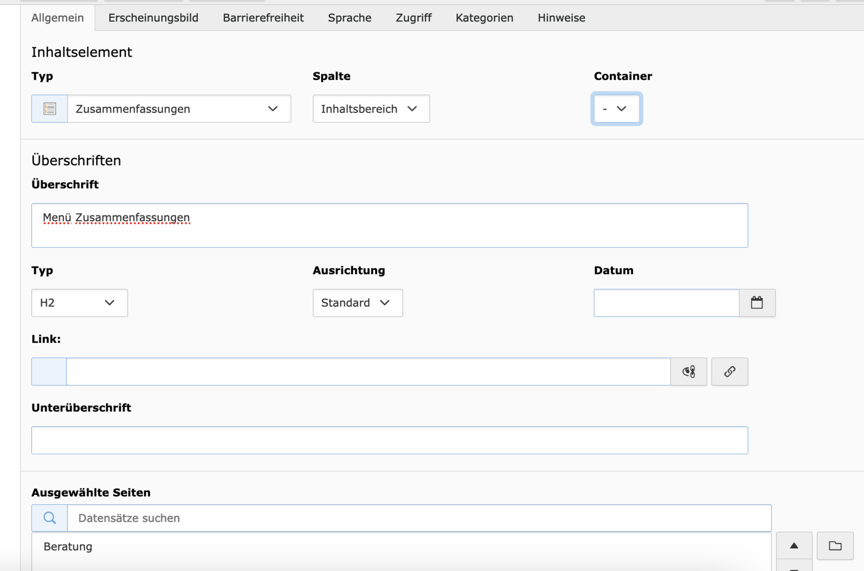Open the Kategorien tab

click(x=484, y=18)
